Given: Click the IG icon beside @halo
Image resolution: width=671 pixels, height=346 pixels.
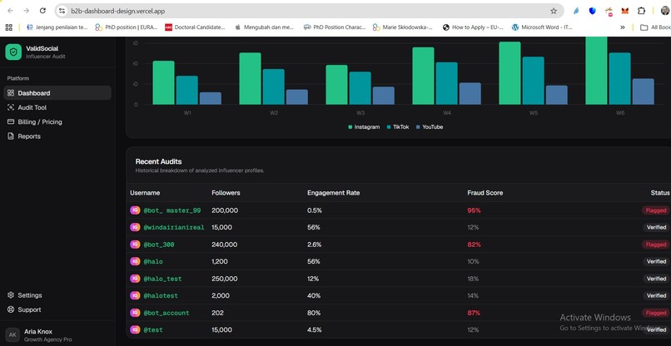Looking at the screenshot, I should (x=135, y=261).
